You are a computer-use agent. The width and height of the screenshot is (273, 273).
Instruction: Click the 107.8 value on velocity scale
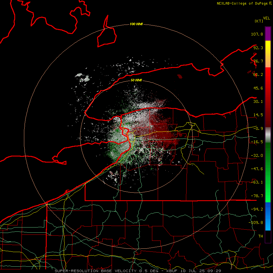pos(257,34)
